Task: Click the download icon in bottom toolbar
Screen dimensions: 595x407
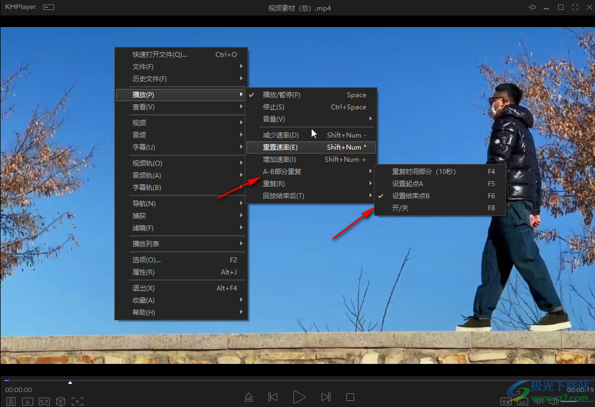Action: [x=27, y=401]
